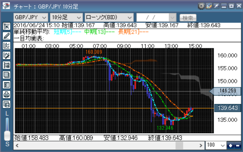Click the list panel icon in sidebar
The image size is (243, 152).
[x=6, y=85]
